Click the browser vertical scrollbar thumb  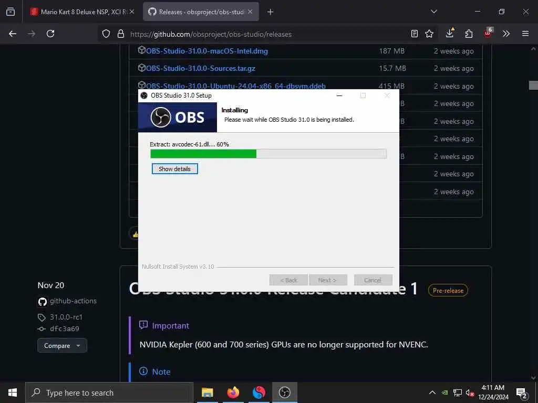(533, 85)
